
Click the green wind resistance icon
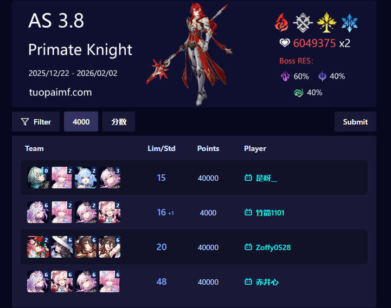tap(298, 93)
